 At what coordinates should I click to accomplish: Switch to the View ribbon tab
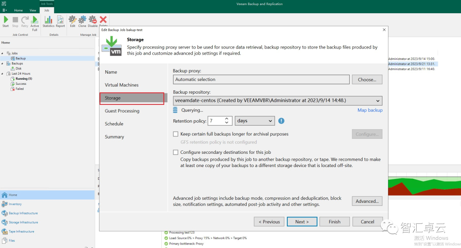click(x=32, y=10)
